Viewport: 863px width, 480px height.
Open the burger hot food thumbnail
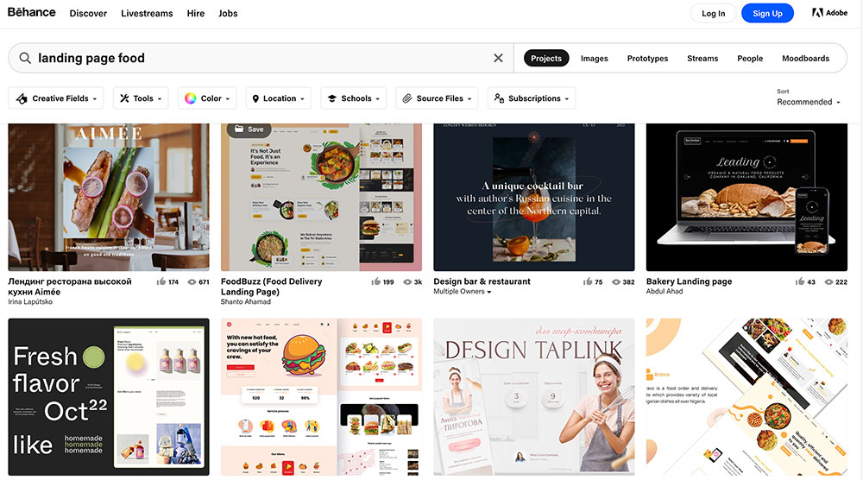coord(321,397)
